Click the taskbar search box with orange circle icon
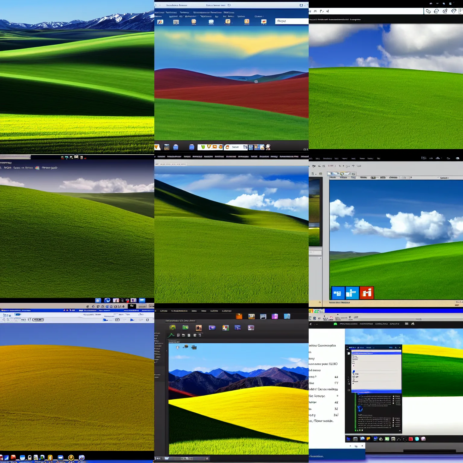 pos(236,147)
